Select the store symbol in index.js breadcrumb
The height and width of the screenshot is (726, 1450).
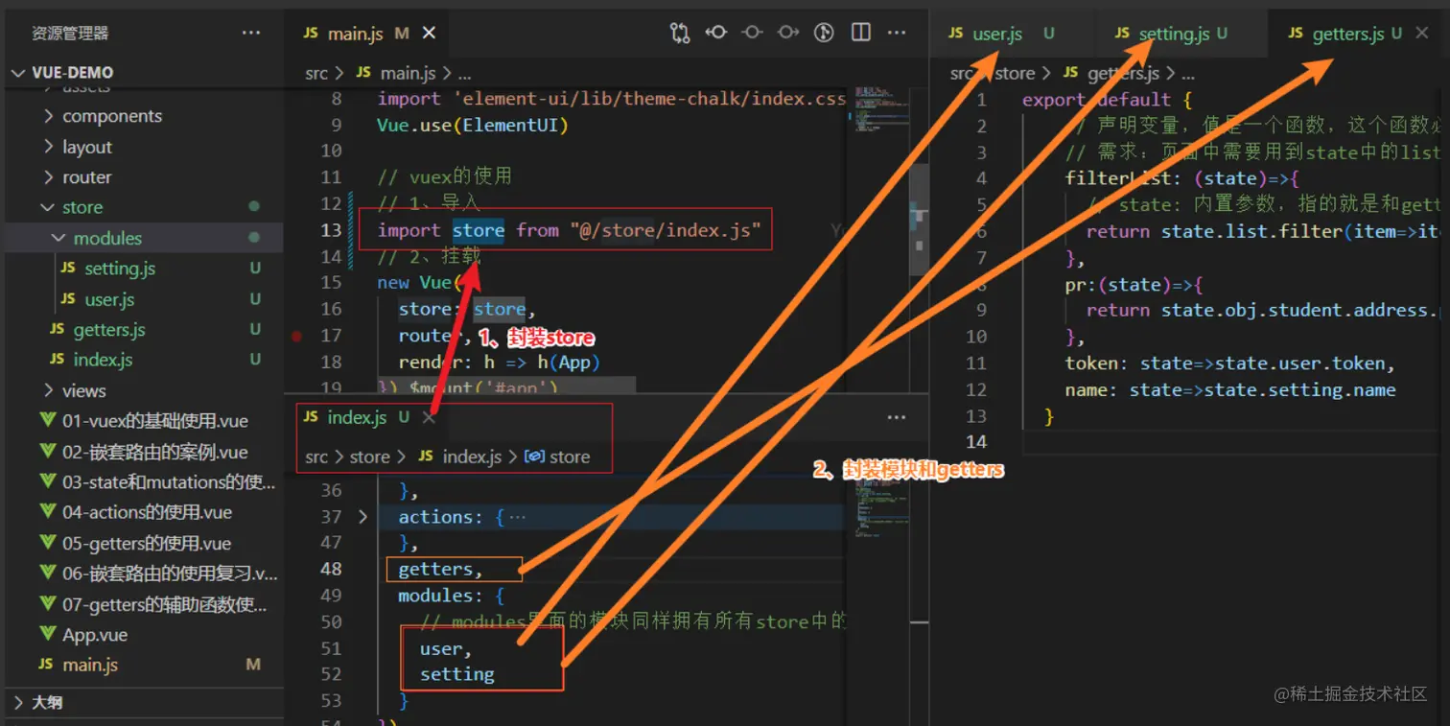point(558,457)
